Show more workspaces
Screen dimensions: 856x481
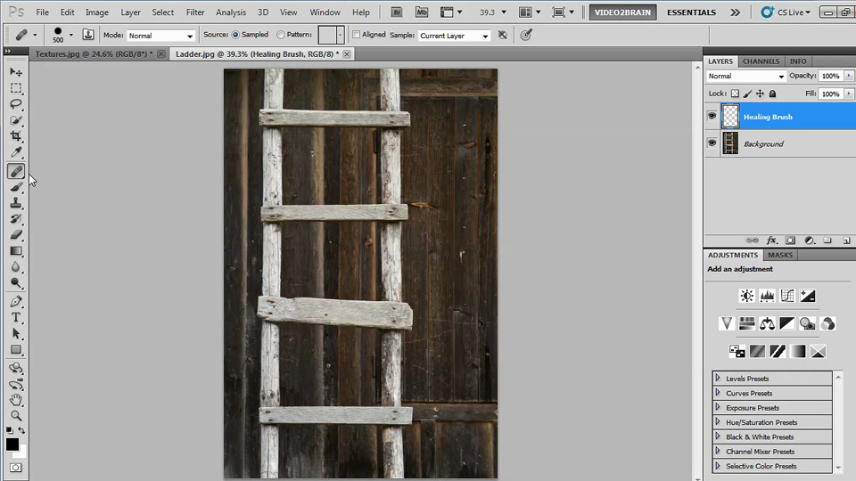pyautogui.click(x=736, y=12)
